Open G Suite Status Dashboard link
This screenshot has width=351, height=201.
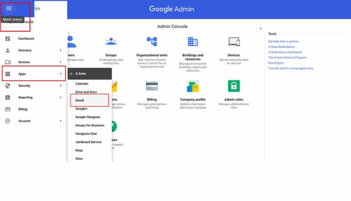click(x=285, y=52)
